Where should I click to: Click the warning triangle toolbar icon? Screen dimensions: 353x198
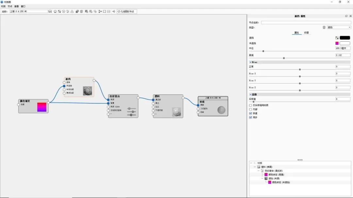(x=72, y=11)
